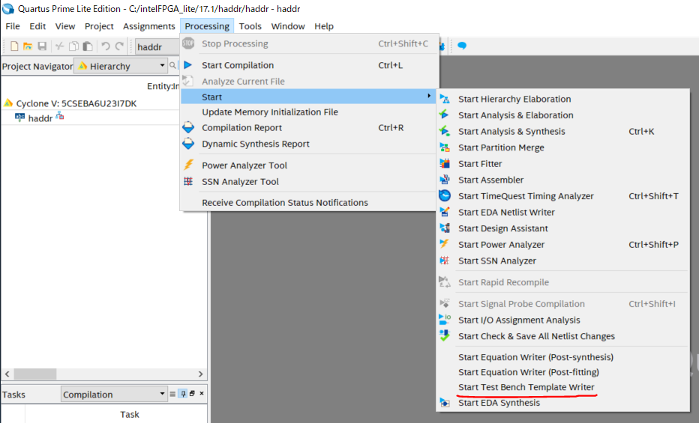Click the Open file toolbar icon
Viewport: 699px width, 423px height.
(28, 46)
